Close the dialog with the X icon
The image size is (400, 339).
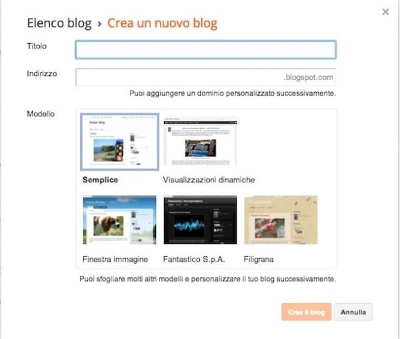click(x=385, y=11)
